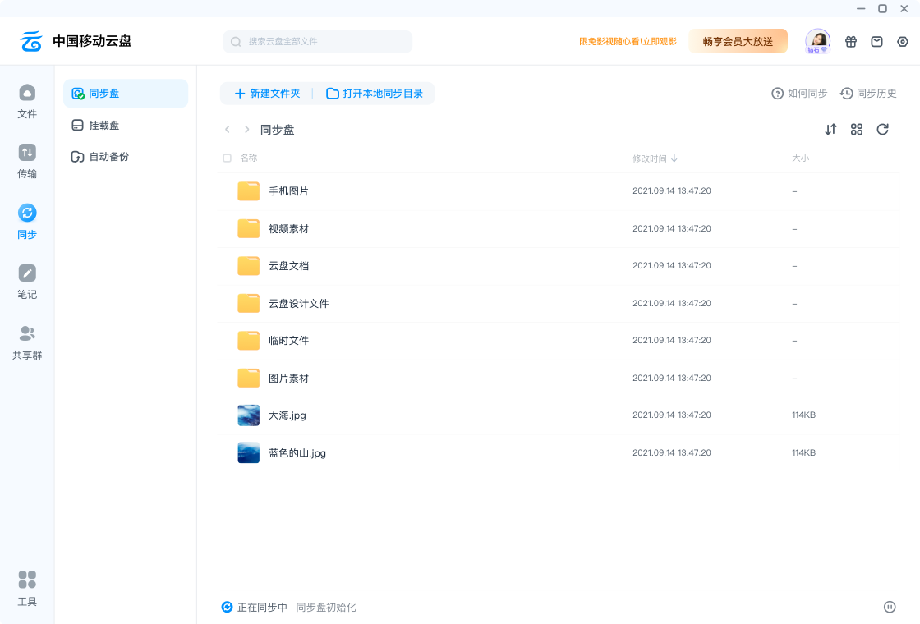Navigate back with the left chevron
Viewport: 920px width, 624px height.
228,130
